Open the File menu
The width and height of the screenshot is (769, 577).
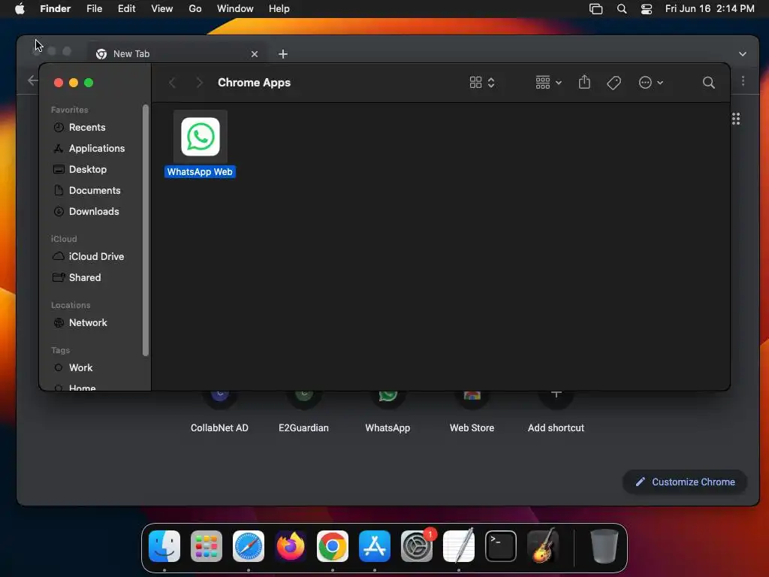click(x=94, y=9)
